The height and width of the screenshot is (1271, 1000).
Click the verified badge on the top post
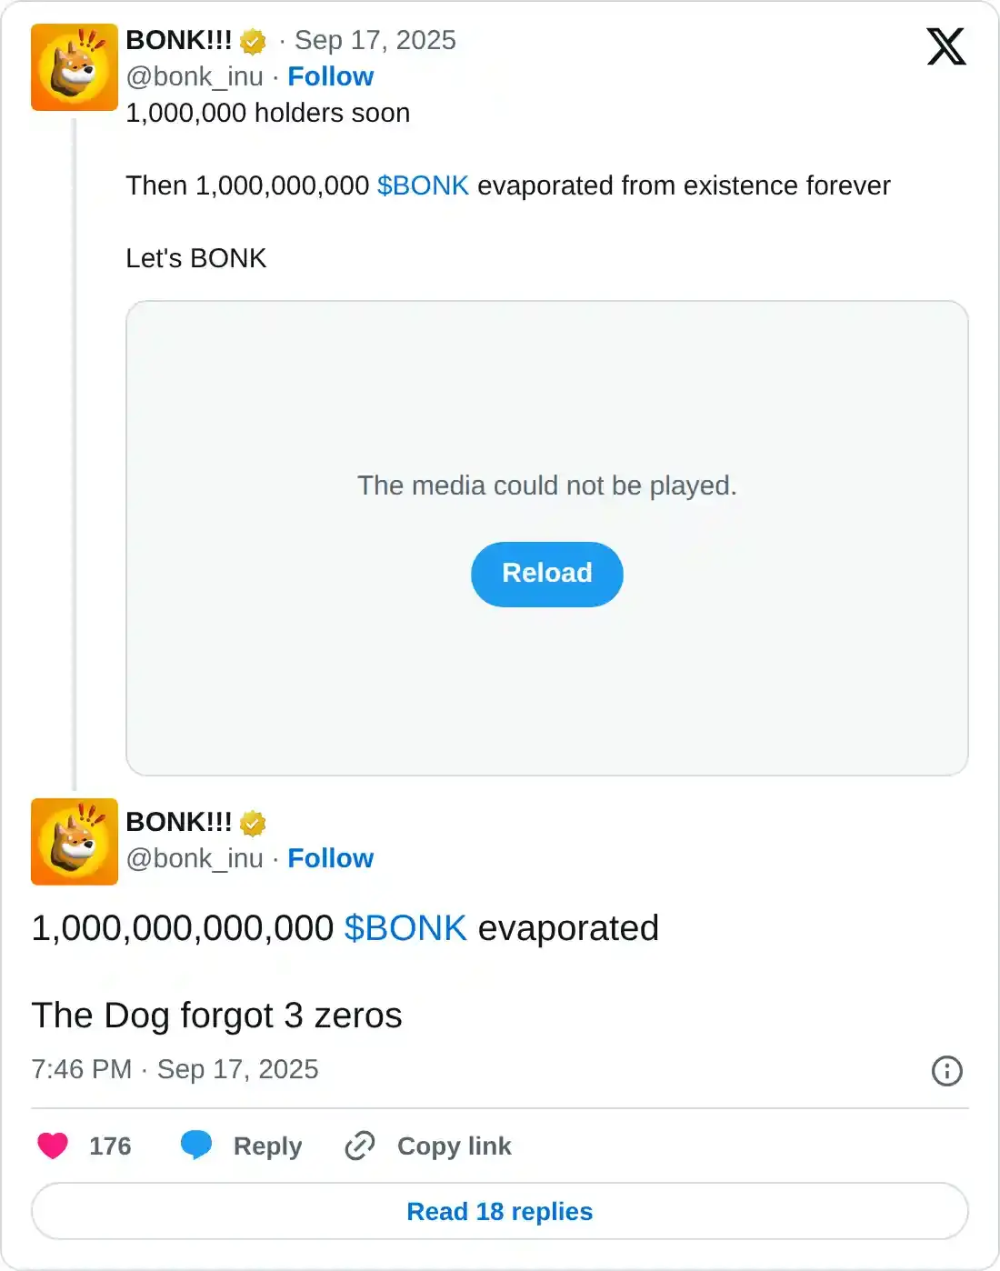(x=253, y=42)
